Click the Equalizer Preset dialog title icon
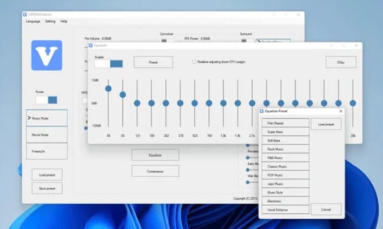383x229 pixels. pos(262,111)
